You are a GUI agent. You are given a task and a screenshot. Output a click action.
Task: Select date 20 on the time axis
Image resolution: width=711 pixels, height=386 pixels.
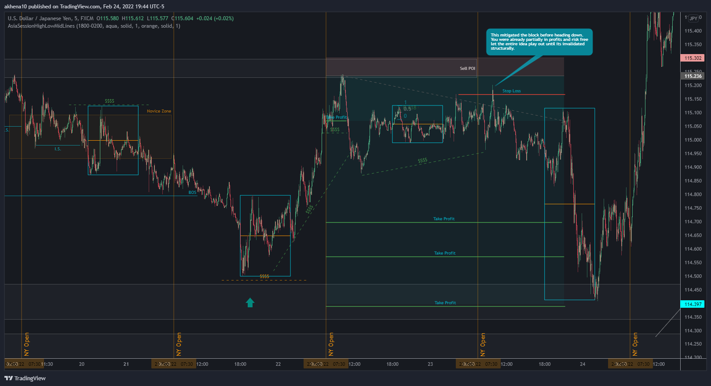coord(81,364)
